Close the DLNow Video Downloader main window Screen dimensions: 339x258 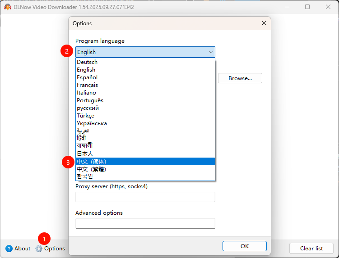[328, 7]
